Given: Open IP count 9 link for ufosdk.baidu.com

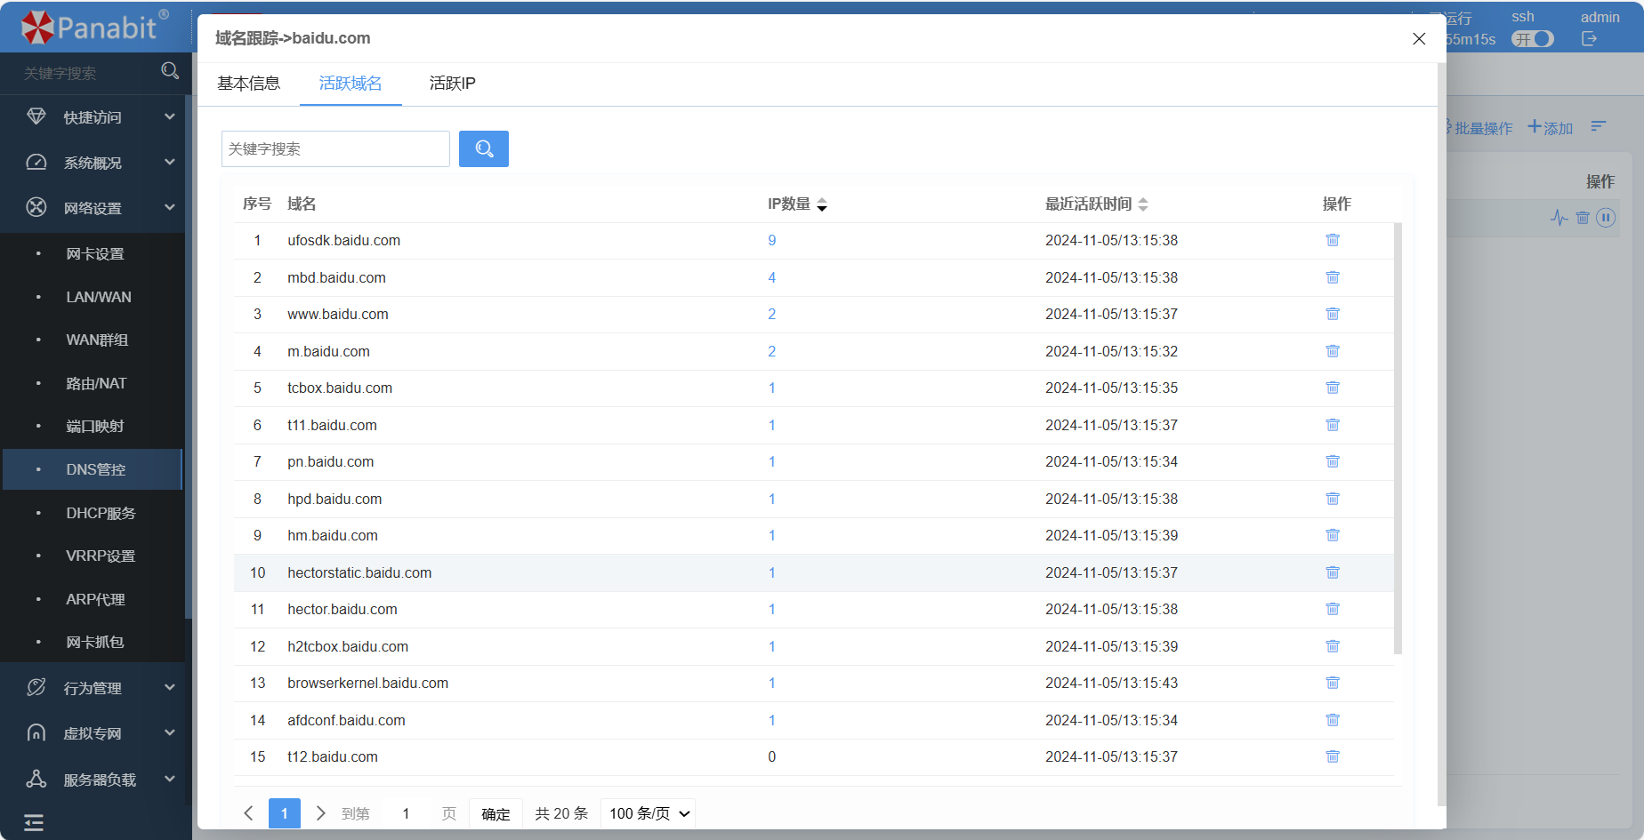Looking at the screenshot, I should click(x=772, y=240).
